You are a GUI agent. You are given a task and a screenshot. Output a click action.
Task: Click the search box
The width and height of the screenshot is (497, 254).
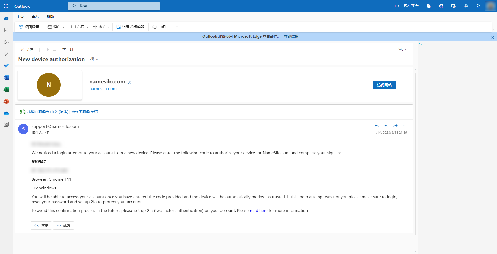114,6
